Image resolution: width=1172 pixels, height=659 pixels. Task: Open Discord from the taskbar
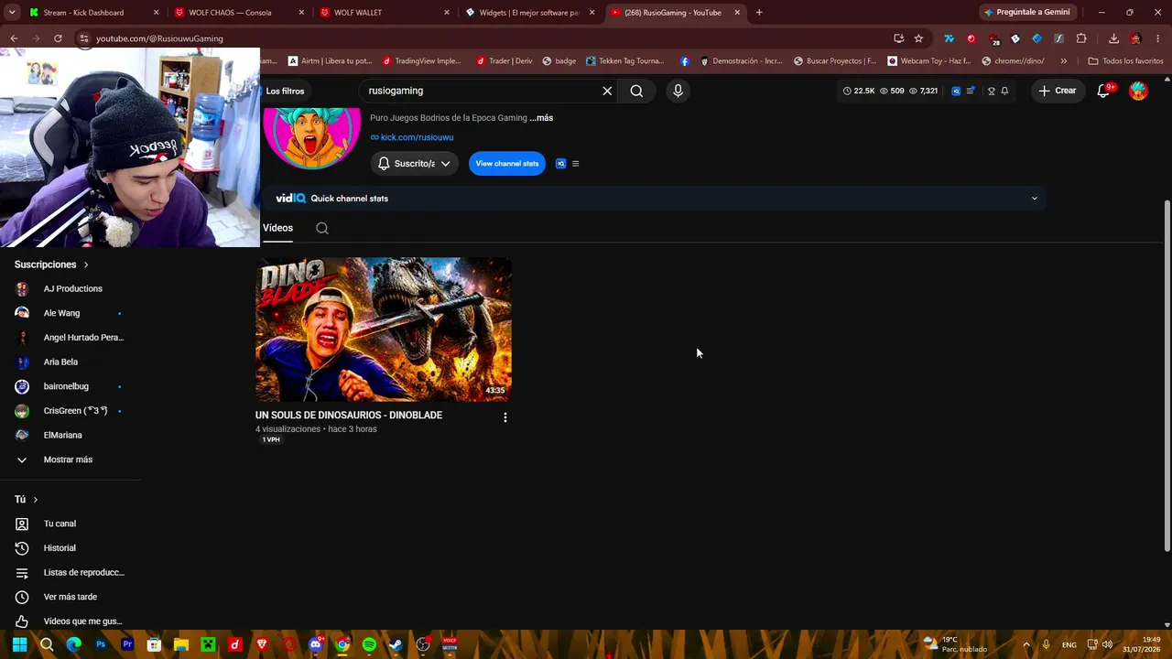pyautogui.click(x=316, y=644)
